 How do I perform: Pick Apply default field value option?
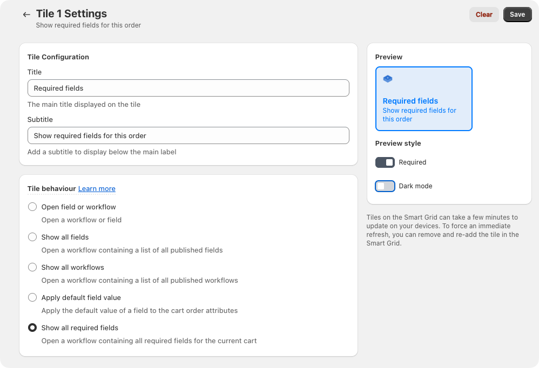tap(32, 298)
